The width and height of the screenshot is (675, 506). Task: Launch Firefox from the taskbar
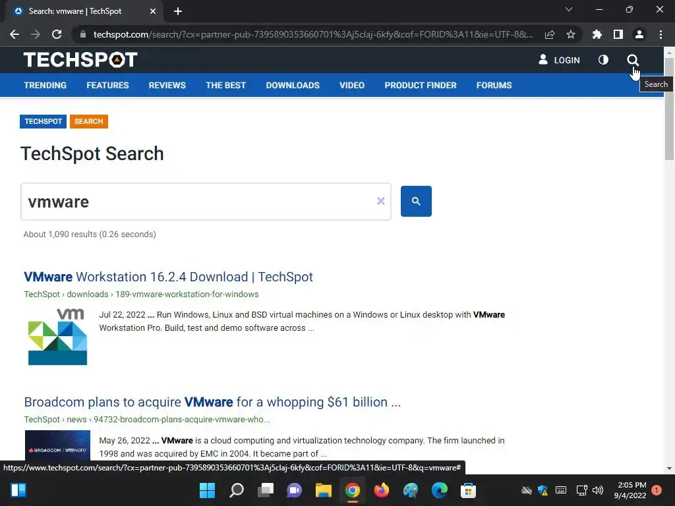(382, 490)
